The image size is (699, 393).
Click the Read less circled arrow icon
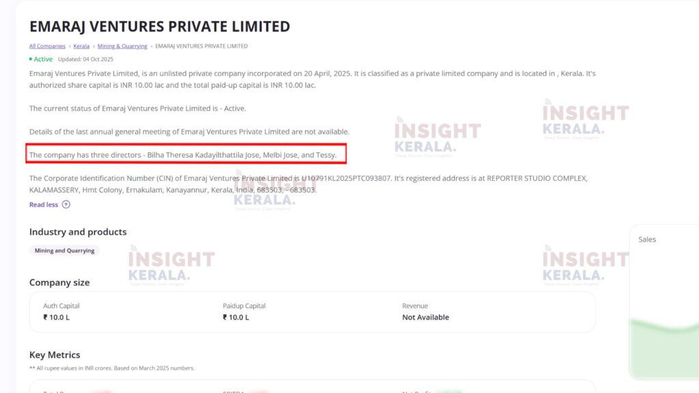click(x=66, y=205)
